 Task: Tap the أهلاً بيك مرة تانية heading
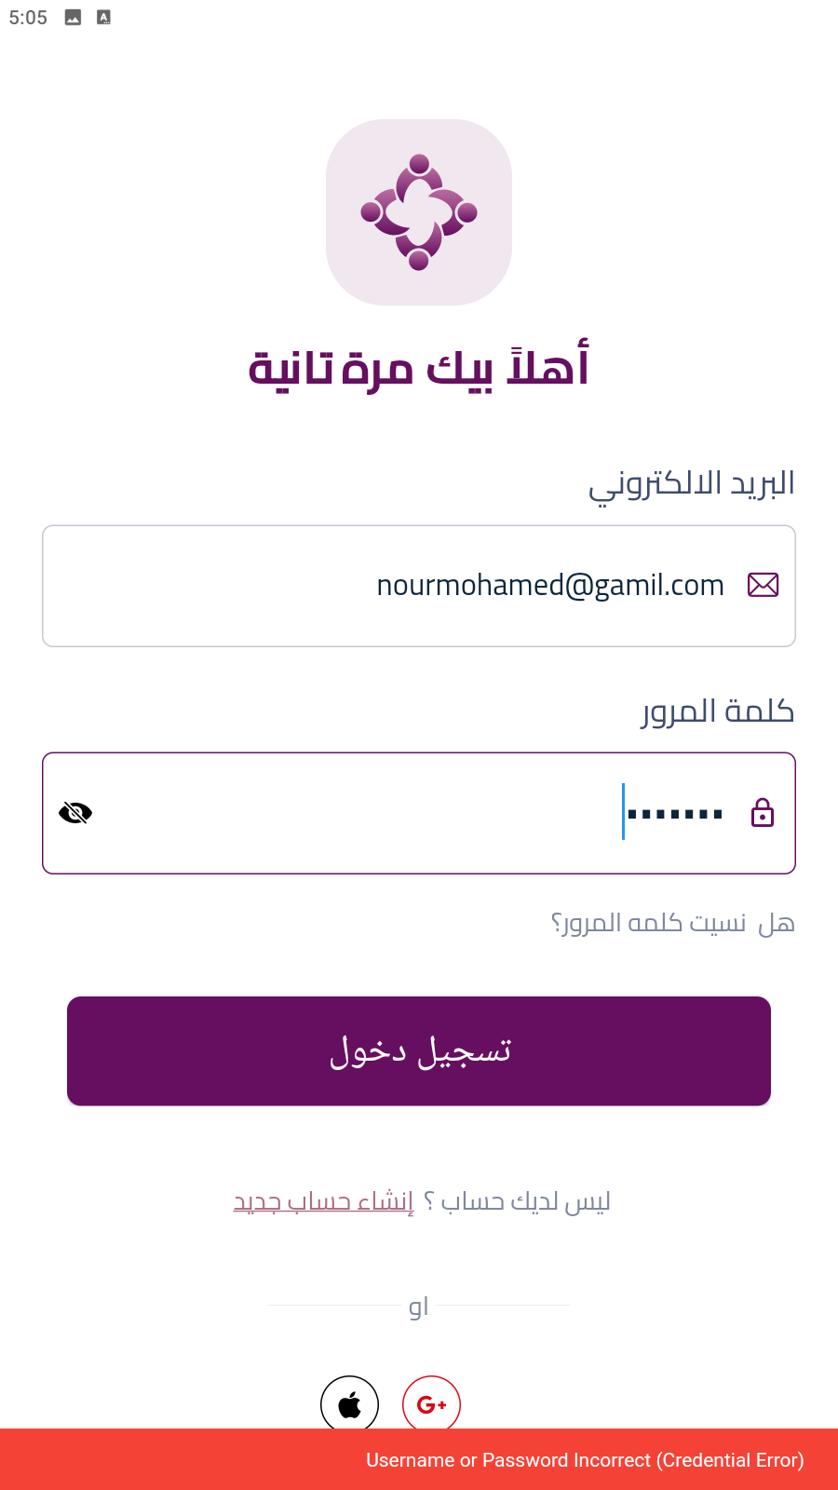pos(419,367)
